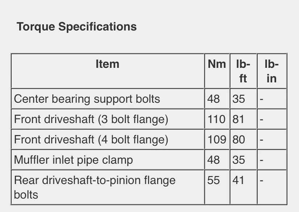
Task: Select Center bearing support bolts row label
Action: (x=87, y=99)
